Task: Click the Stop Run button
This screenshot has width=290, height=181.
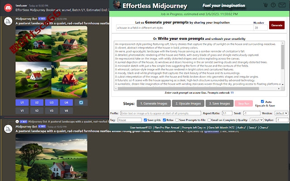Action: 244,104
